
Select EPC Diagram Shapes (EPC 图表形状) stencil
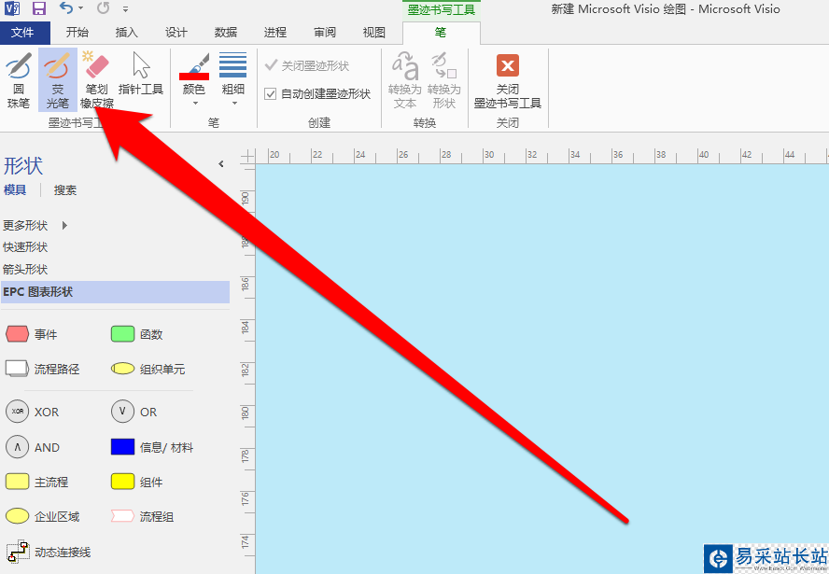115,292
